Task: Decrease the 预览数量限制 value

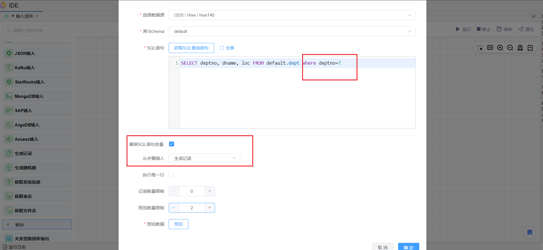Action: pos(174,208)
